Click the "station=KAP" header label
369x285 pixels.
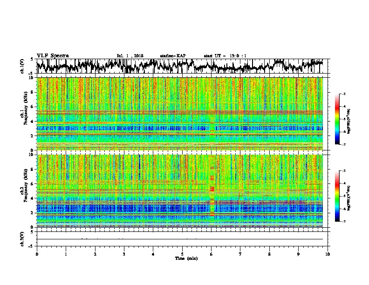click(x=173, y=56)
